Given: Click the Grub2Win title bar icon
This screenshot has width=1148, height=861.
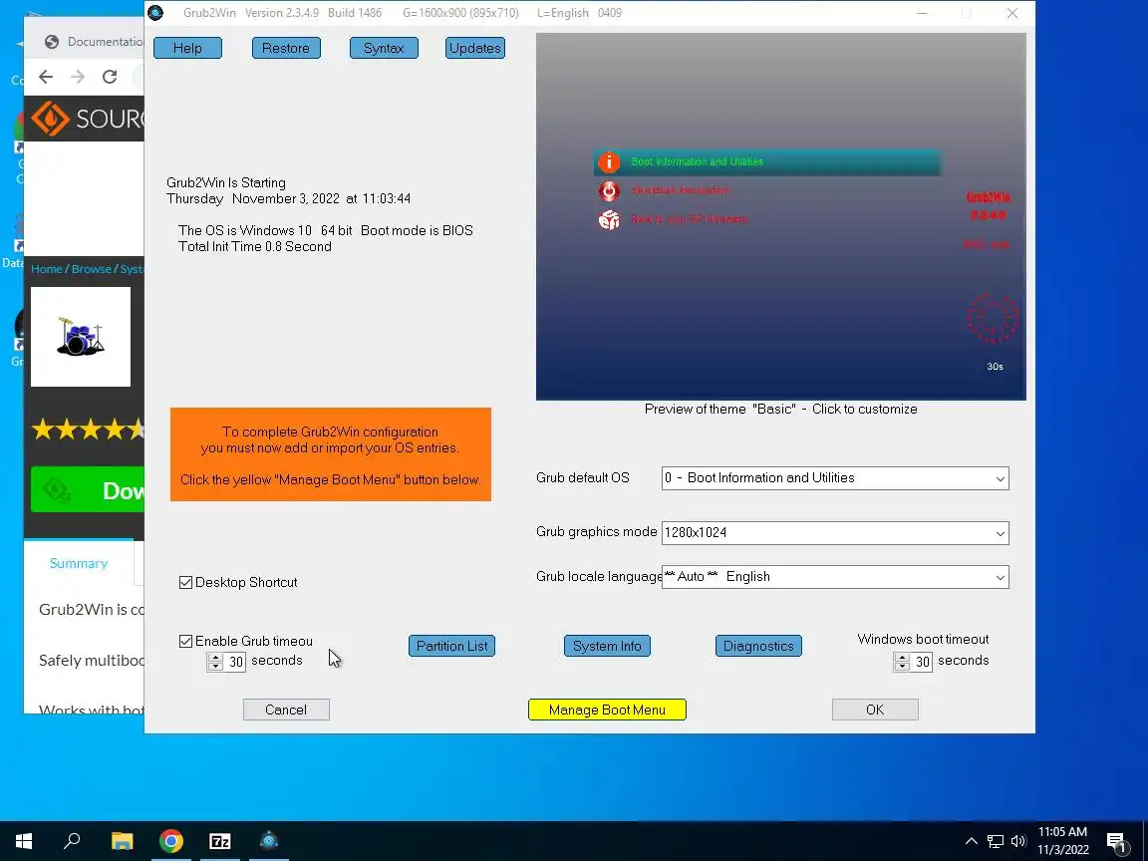Looking at the screenshot, I should (155, 12).
